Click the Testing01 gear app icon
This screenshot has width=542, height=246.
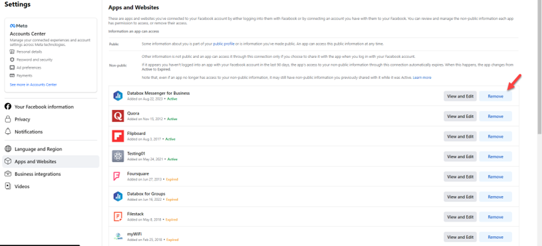[x=117, y=156]
